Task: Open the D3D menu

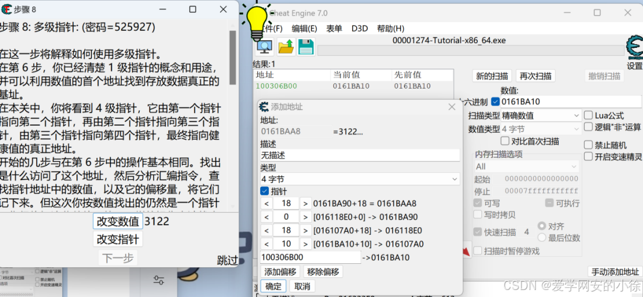Action: point(360,29)
